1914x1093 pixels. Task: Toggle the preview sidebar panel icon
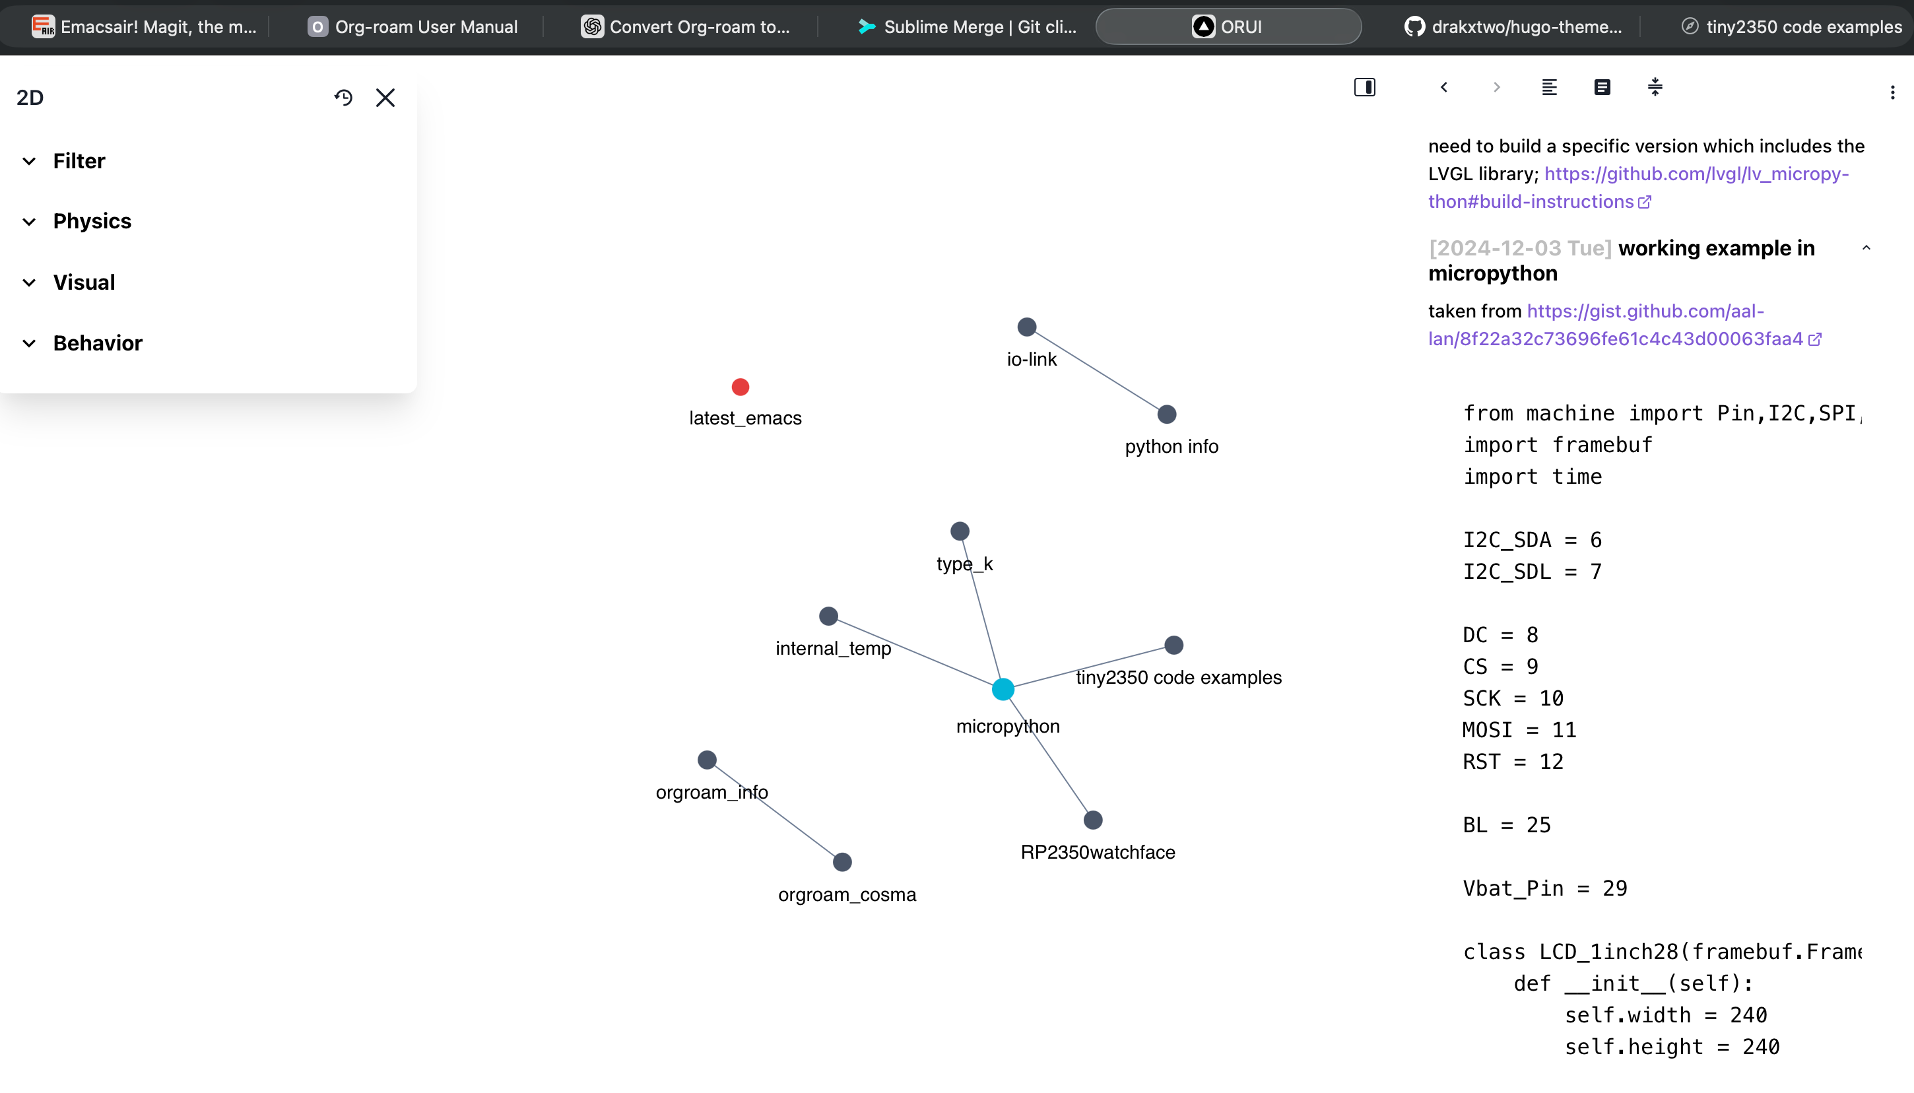coord(1365,87)
